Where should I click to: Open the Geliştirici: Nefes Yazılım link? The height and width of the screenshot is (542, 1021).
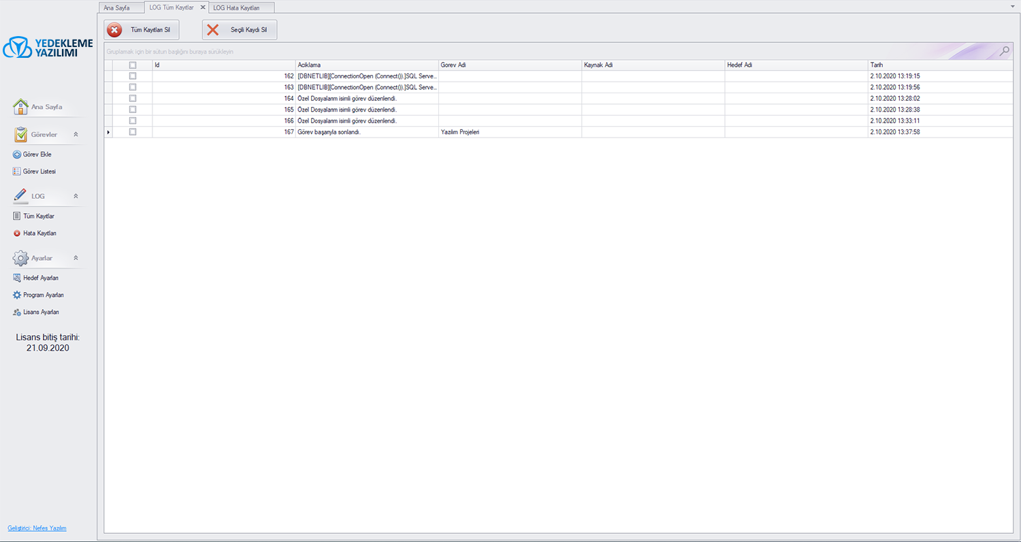[37, 528]
